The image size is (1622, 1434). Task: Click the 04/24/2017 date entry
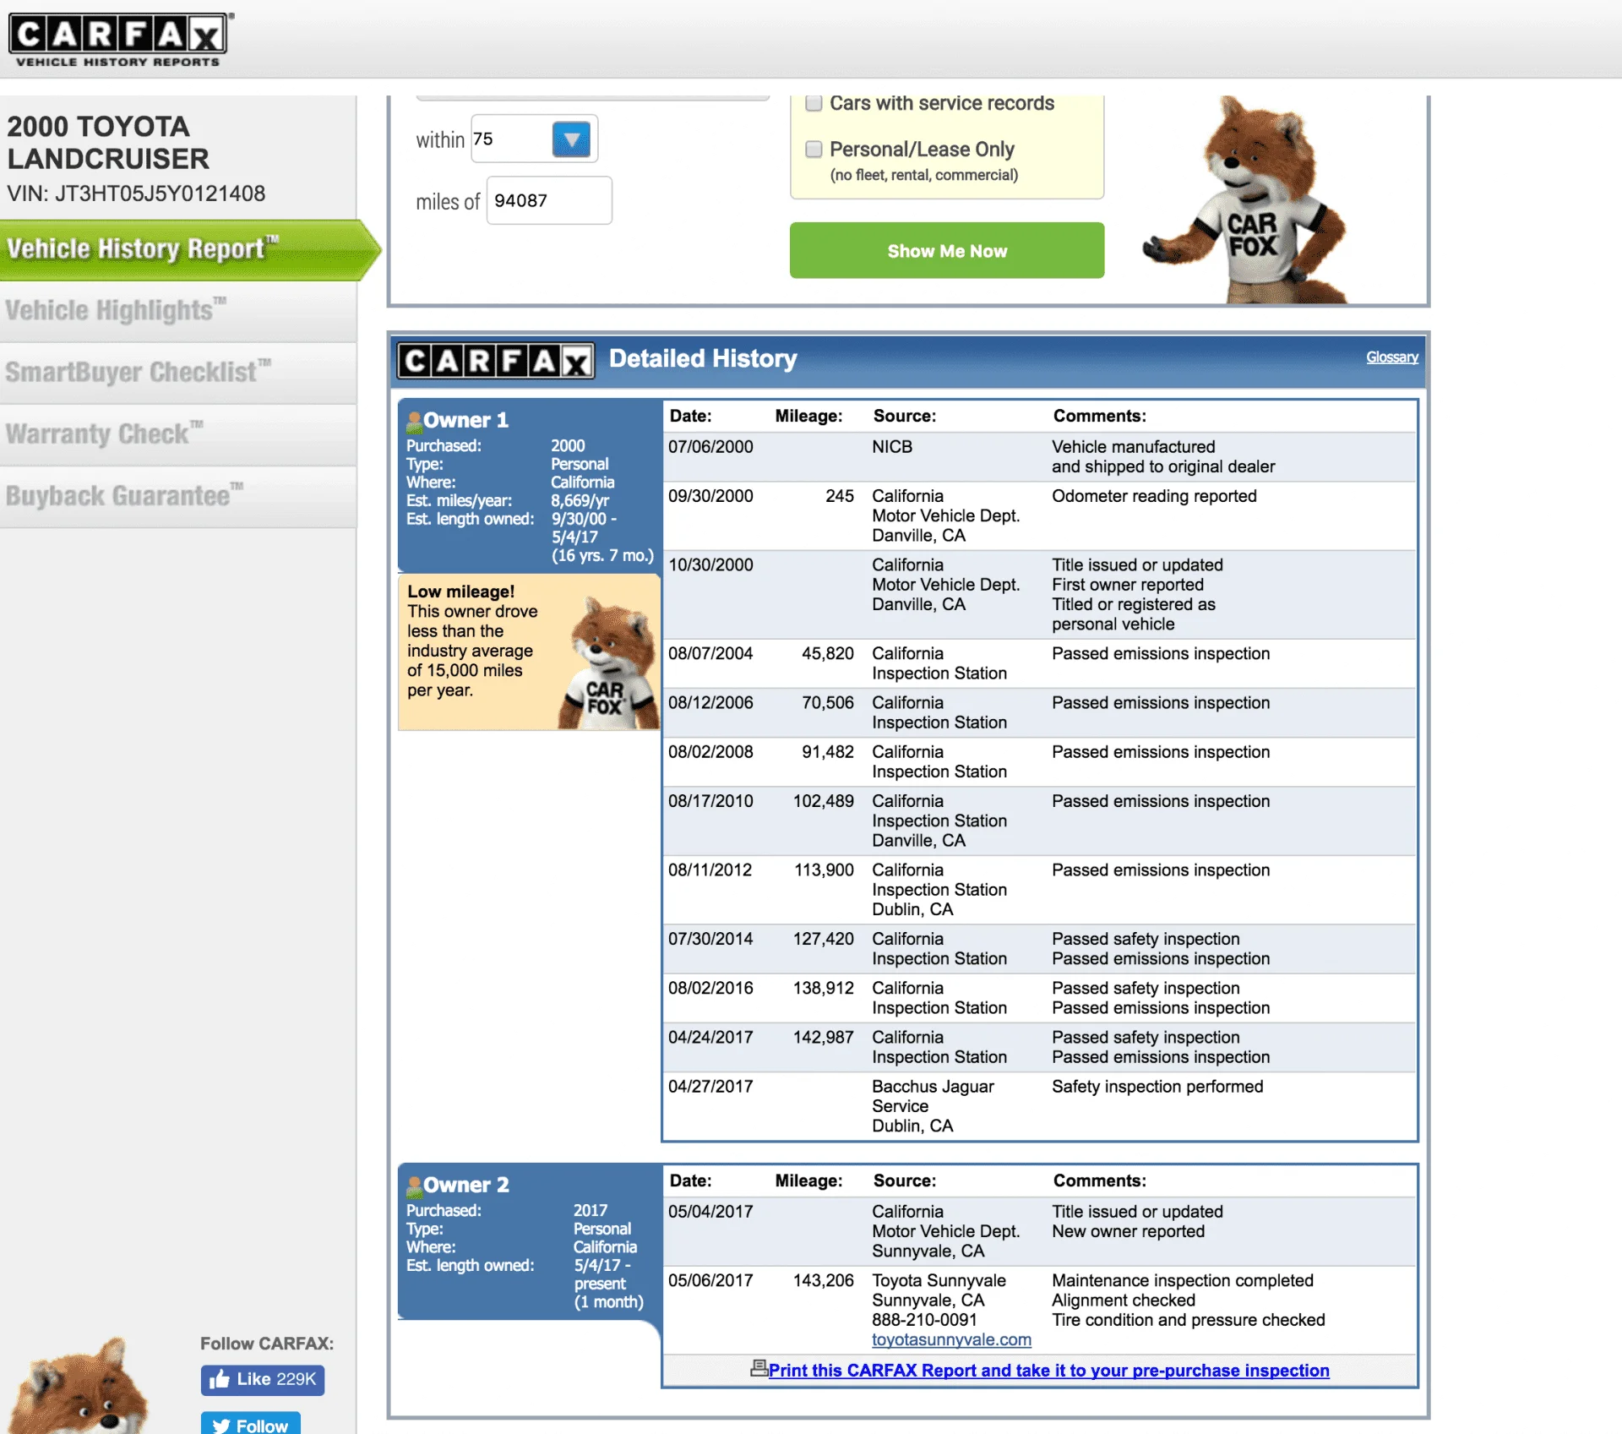point(710,1038)
